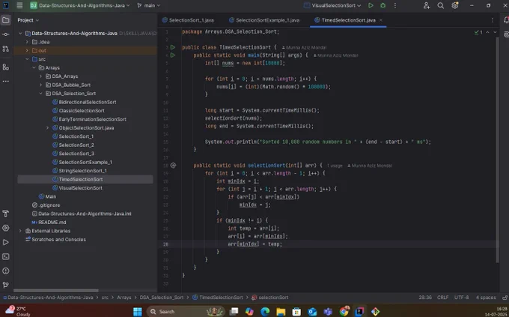Screen dimensions: 509x317
Task: Expand the ObjectSelectionSort.java node
Action: (x=47, y=128)
